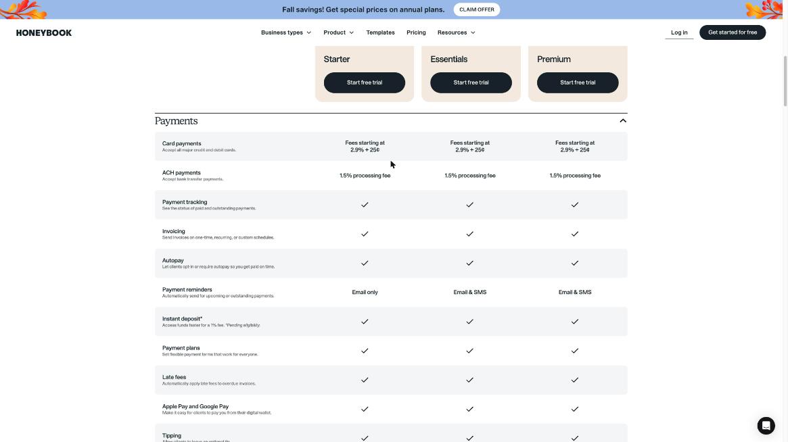
Task: Click the Instant deposit row label
Action: [182, 319]
